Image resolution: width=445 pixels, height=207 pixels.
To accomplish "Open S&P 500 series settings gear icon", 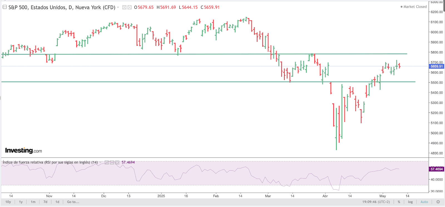I will coord(129,8).
